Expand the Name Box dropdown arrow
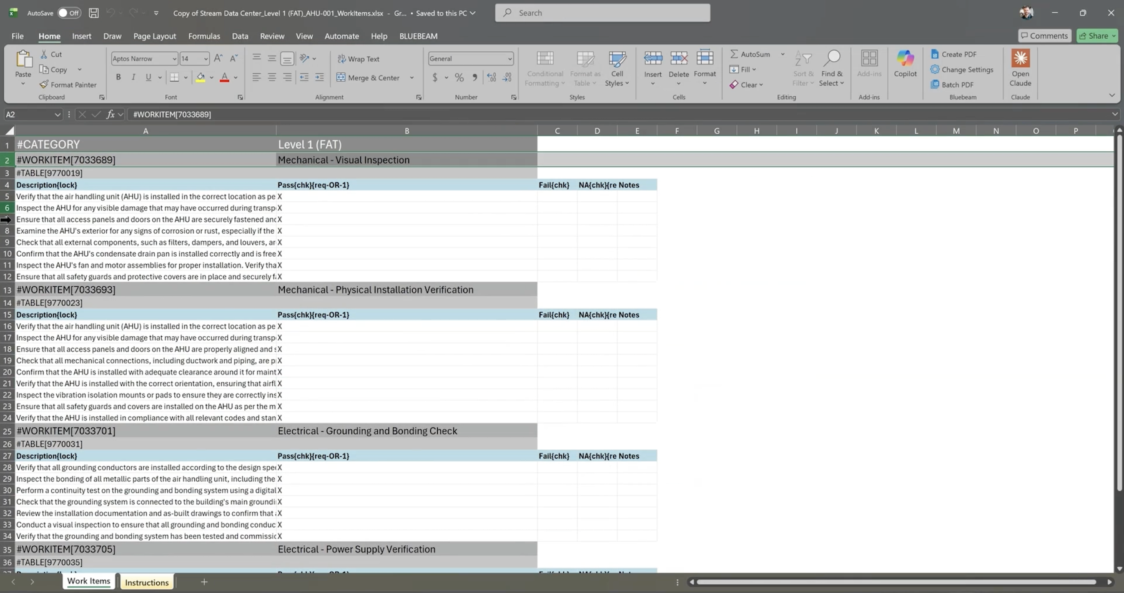The height and width of the screenshot is (593, 1124). coord(57,114)
